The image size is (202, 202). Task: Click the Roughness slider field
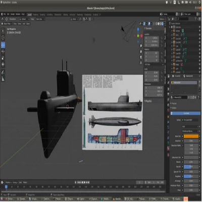pos(191,176)
